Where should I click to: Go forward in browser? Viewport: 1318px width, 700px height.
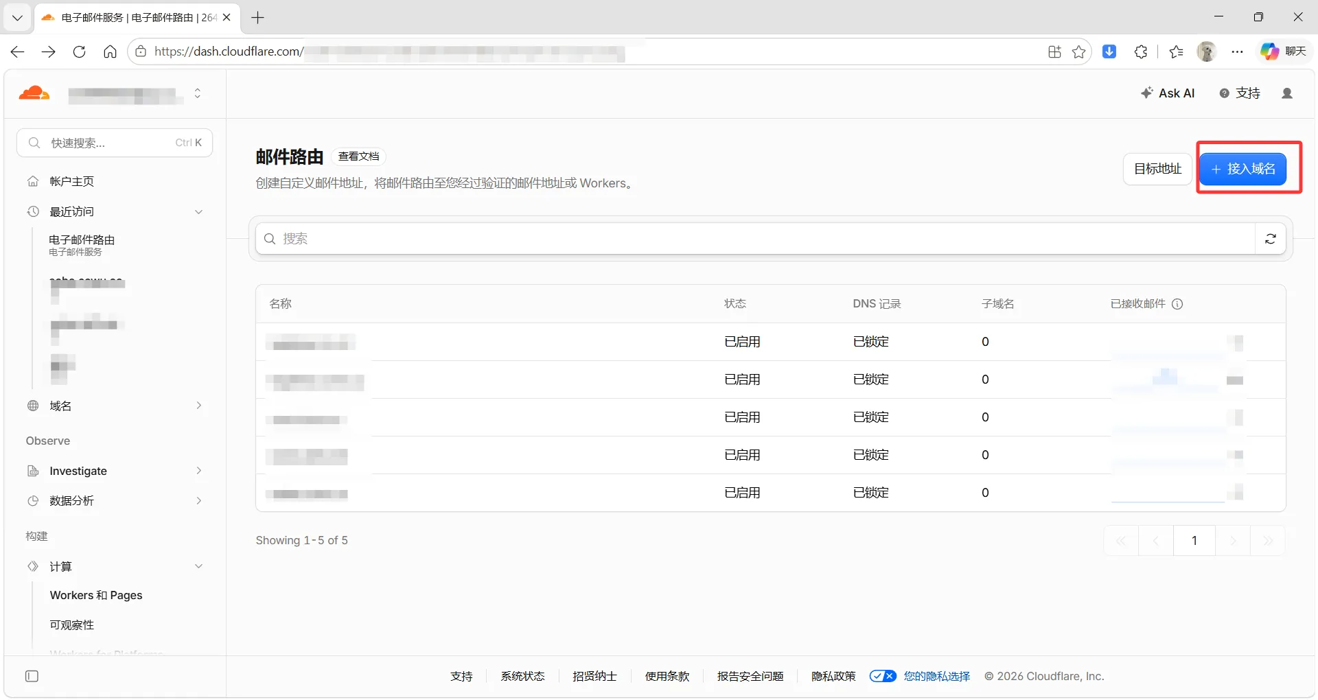(x=48, y=51)
